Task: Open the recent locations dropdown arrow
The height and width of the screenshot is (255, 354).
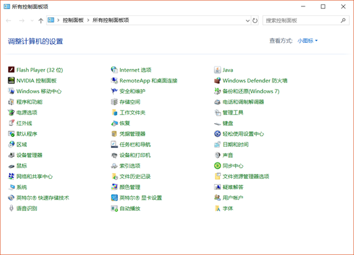Action: pyautogui.click(x=32, y=20)
